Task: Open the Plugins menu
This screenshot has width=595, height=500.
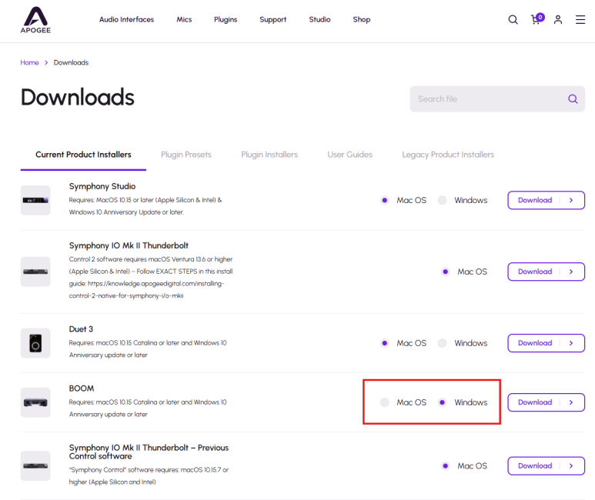Action: tap(226, 19)
